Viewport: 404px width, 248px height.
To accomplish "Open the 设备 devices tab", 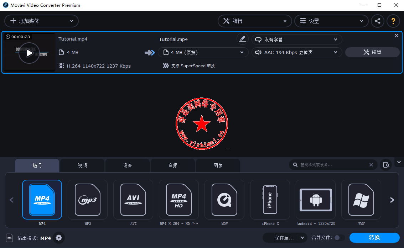I will click(x=128, y=165).
